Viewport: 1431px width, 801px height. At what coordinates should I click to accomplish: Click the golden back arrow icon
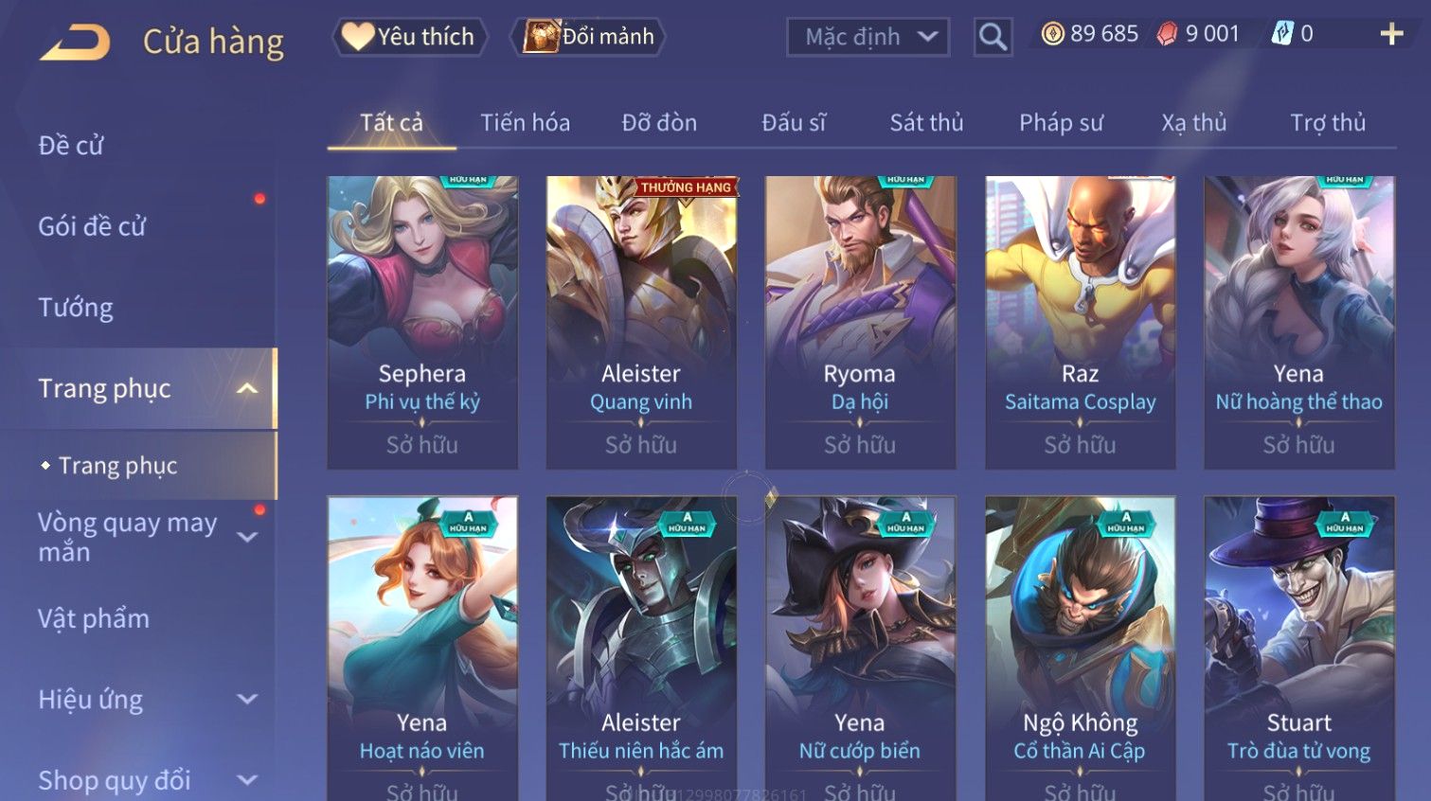75,43
